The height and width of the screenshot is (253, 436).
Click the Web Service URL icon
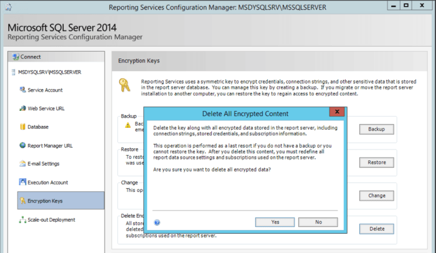(22, 108)
